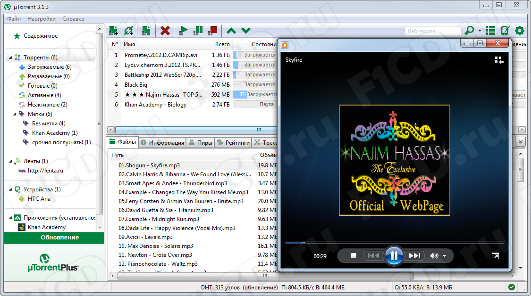
Task: Collapse the Устройства (1) tree node
Action: [10, 189]
